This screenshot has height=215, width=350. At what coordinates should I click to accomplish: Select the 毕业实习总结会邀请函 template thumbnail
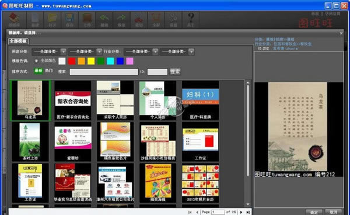point(73,183)
